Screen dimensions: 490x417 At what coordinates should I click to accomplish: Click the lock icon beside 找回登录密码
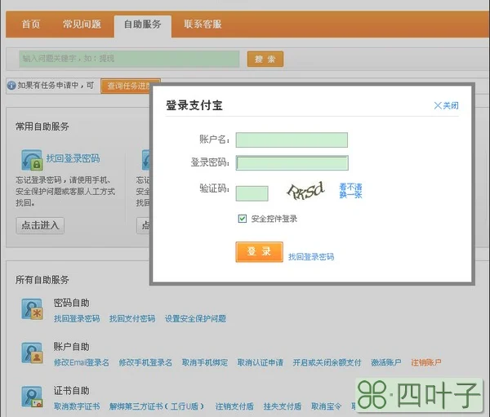(32, 160)
